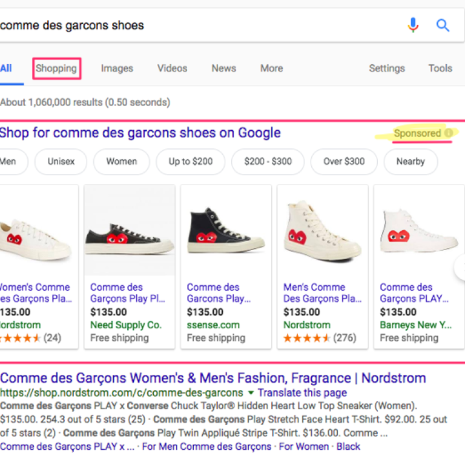Expand dropdown arrow beside Nordstrom URL

[251, 392]
